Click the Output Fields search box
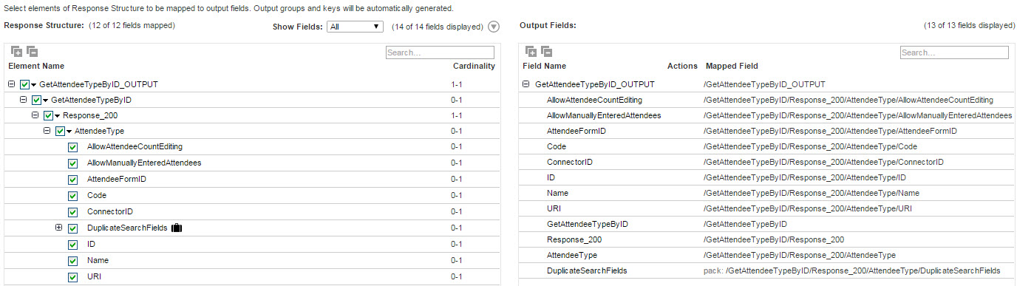Viewport: 1017px width, 286px height. tap(954, 52)
